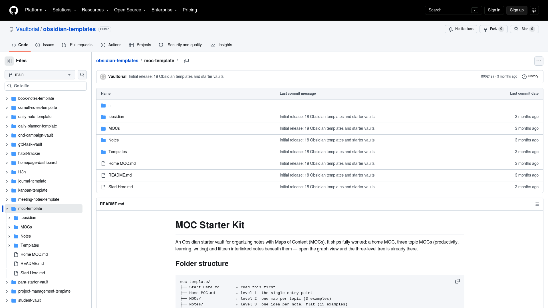
Task: Click the Start Here.md file icon in table
Action: [103, 187]
